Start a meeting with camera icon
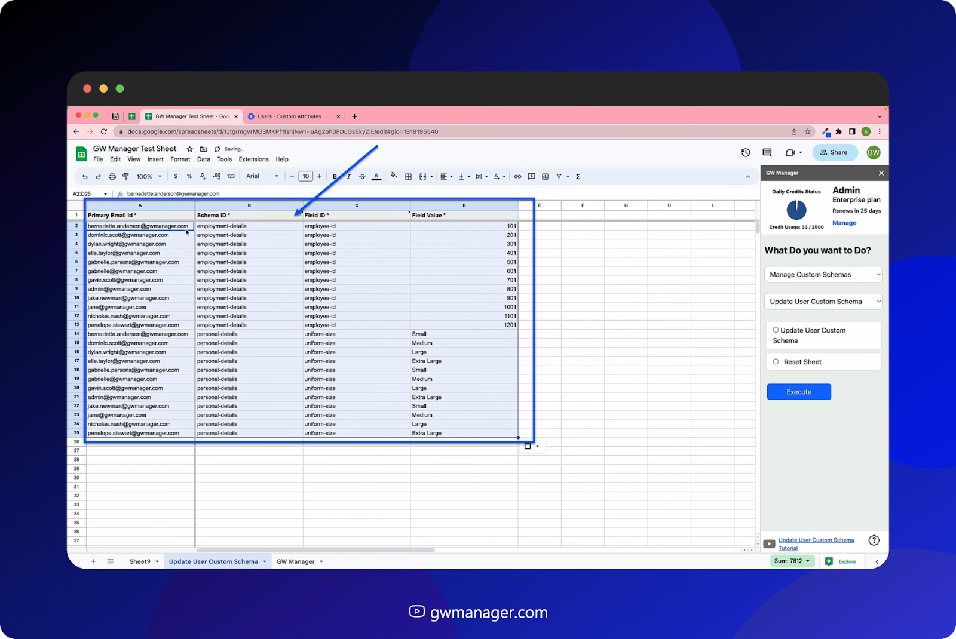This screenshot has height=639, width=956. tap(790, 153)
